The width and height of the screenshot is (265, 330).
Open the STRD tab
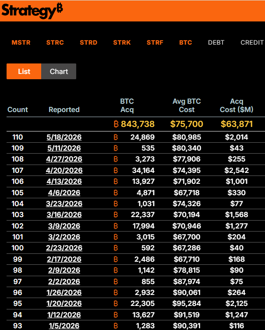pos(88,42)
